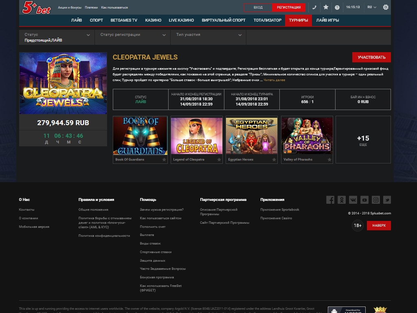417x313 pixels.
Task: Visit the VK social page icon
Action: point(353,200)
